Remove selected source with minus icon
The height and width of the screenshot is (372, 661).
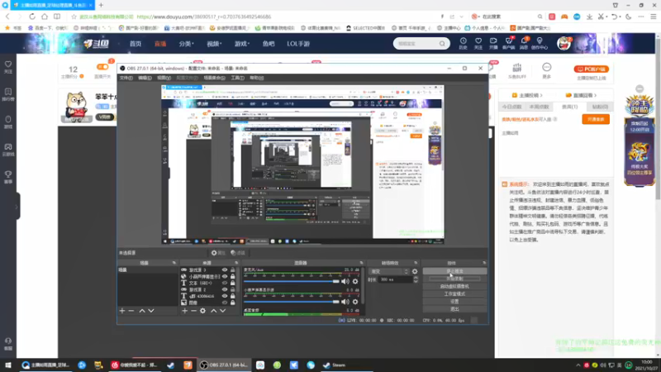tap(193, 311)
